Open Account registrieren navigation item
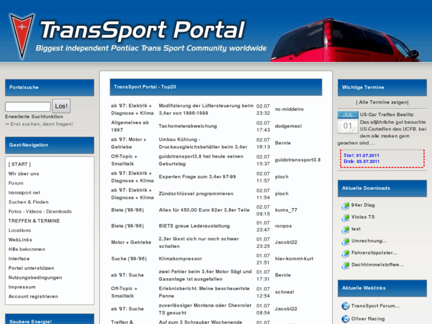 [33, 297]
